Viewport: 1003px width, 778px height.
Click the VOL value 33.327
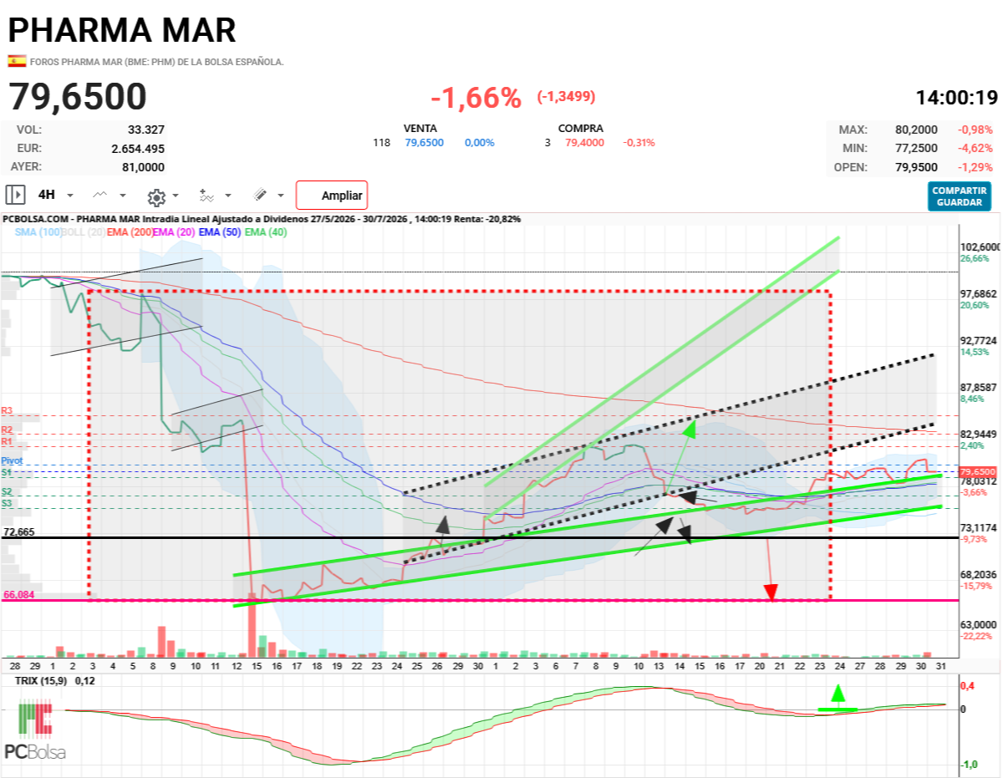coord(146,130)
